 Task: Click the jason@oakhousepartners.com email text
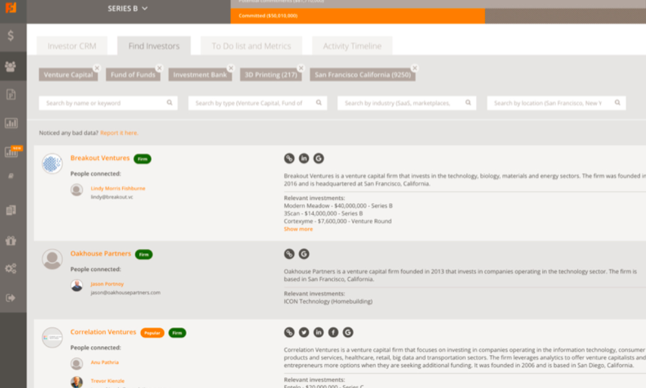click(x=126, y=292)
